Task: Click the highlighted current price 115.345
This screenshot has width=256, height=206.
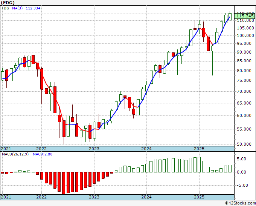Action: [x=245, y=16]
